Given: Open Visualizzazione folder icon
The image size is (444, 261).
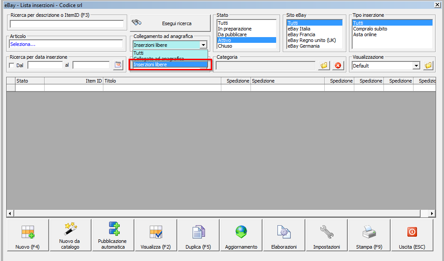Looking at the screenshot, I should tap(429, 65).
